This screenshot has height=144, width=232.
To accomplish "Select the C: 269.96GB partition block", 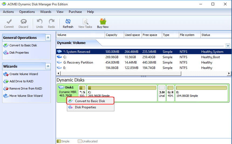I will pos(122,93).
